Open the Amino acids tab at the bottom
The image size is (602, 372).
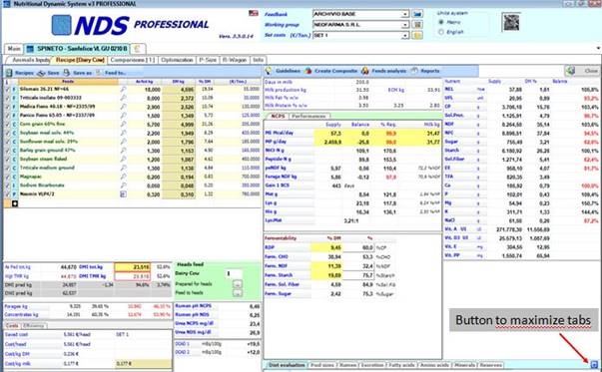click(x=434, y=365)
